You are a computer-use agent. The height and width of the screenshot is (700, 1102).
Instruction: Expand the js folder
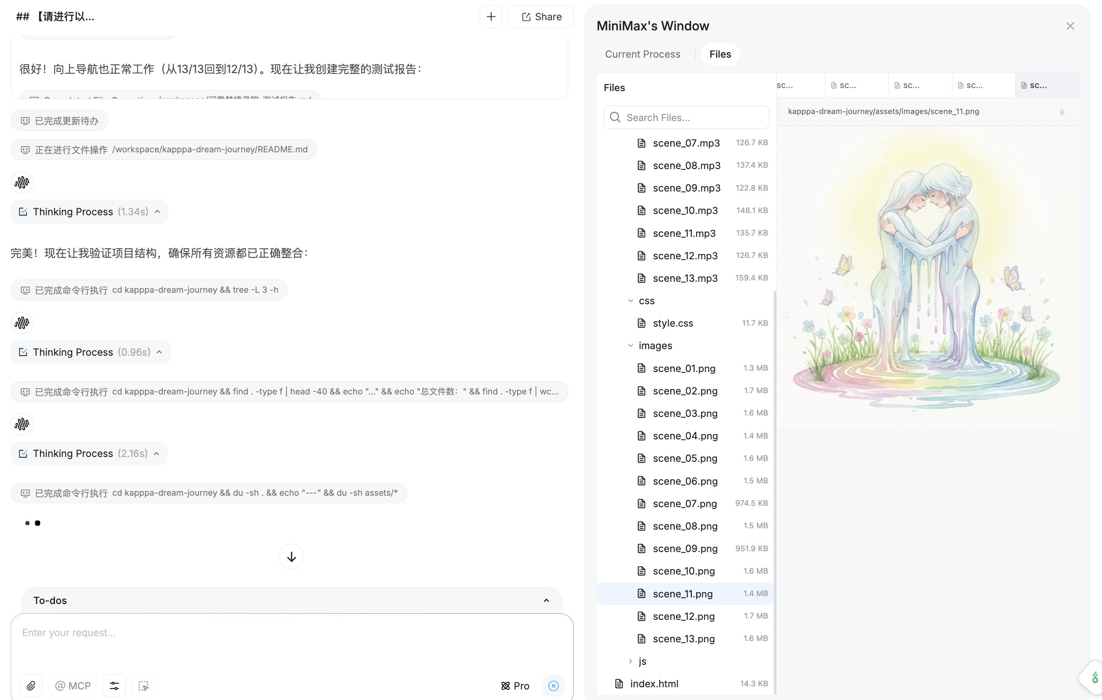pos(631,661)
